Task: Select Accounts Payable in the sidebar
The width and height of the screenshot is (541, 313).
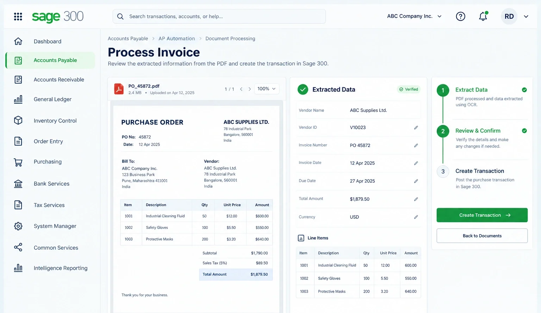Action: (50, 60)
